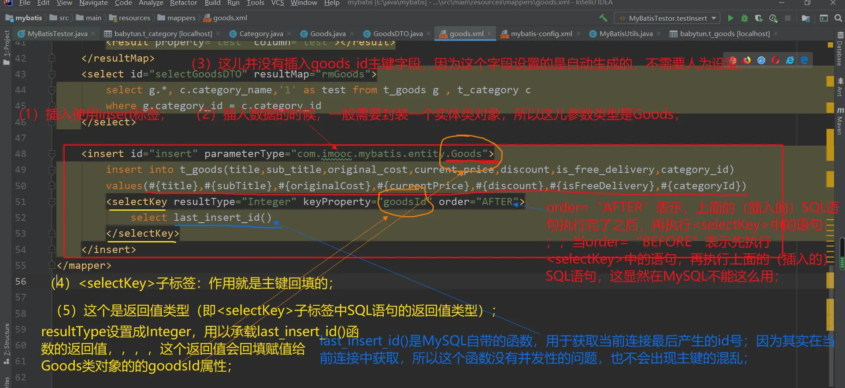845x388 pixels.
Task: Open preview in Opera browser icon
Action: point(775,60)
